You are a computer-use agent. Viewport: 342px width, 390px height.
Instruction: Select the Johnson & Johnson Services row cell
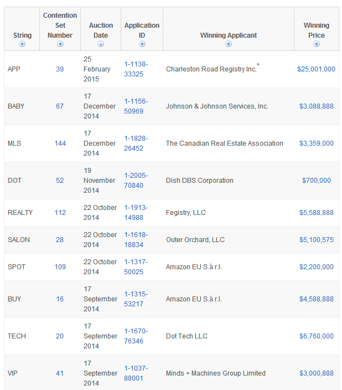point(217,106)
